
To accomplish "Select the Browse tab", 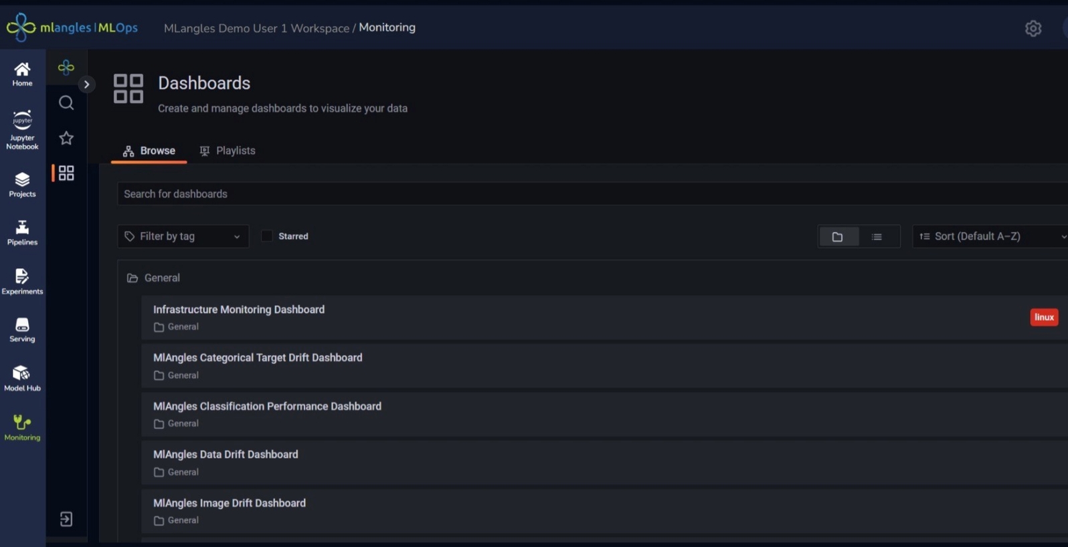I will click(149, 151).
